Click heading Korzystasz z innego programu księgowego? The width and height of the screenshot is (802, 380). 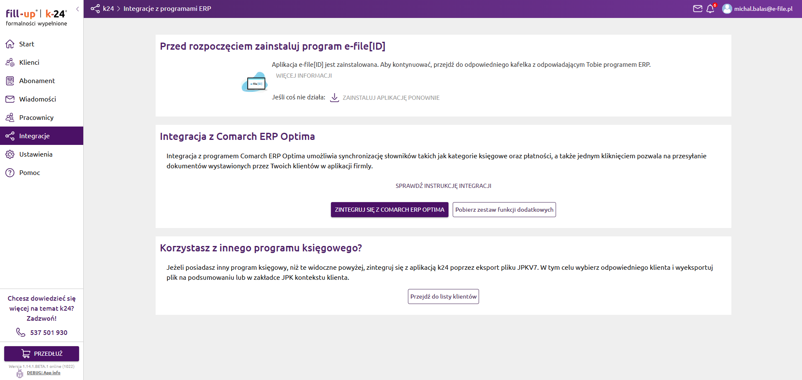tap(261, 248)
